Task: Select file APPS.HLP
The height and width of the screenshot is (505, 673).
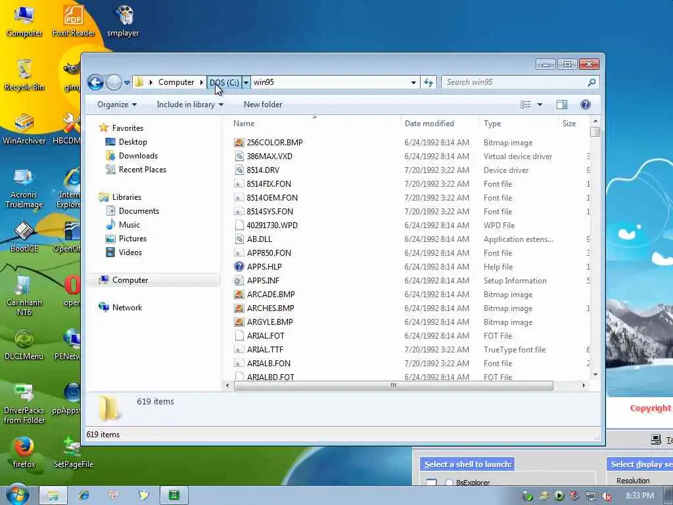Action: (264, 267)
